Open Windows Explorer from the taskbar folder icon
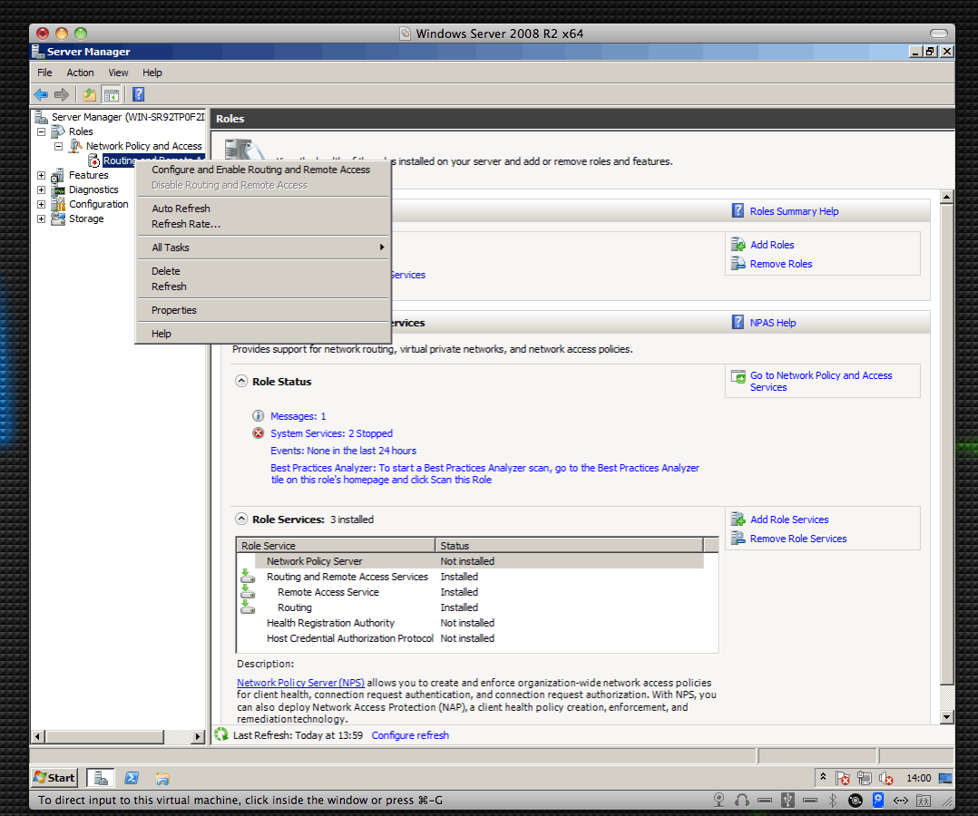The width and height of the screenshot is (978, 816). [162, 778]
